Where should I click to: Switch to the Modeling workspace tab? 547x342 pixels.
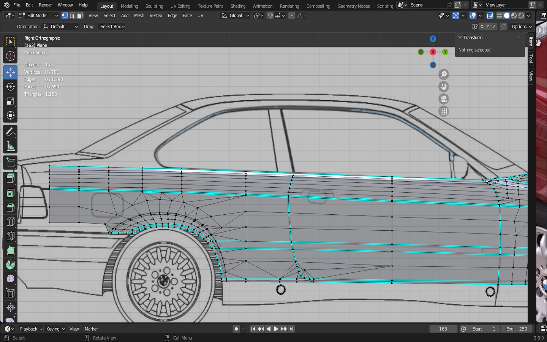coord(129,6)
